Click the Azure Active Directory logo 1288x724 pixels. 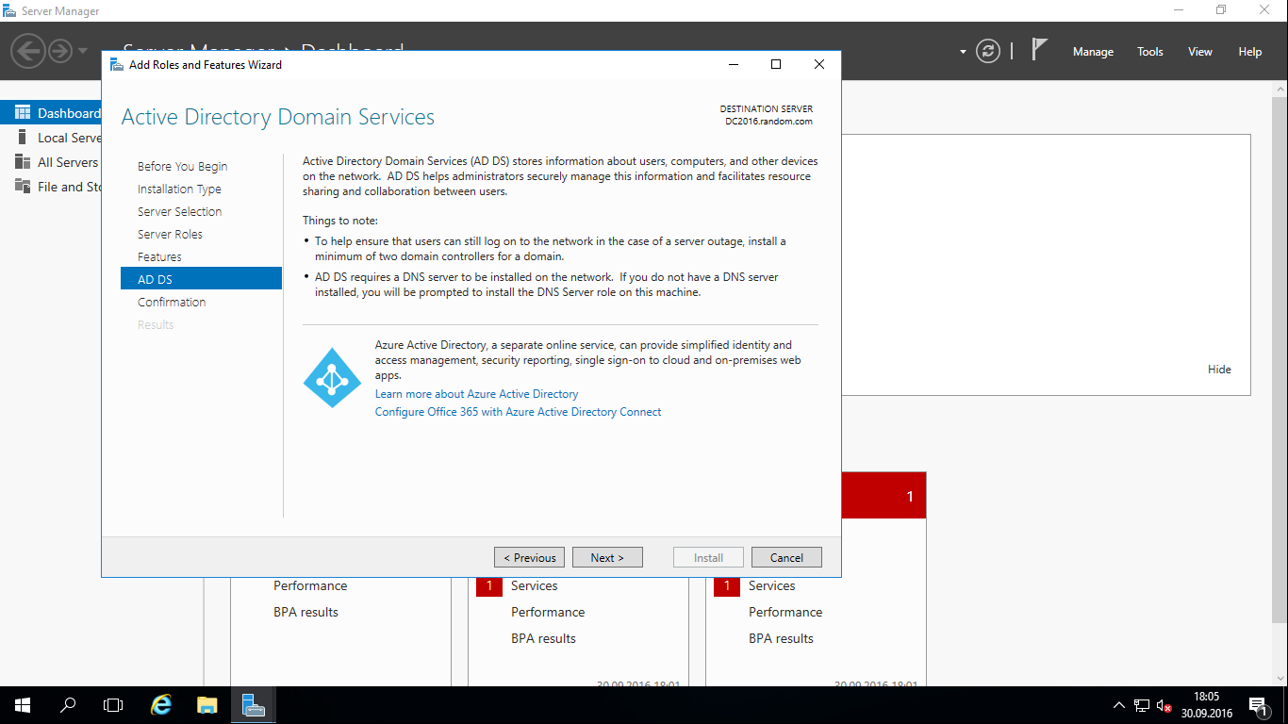click(332, 377)
